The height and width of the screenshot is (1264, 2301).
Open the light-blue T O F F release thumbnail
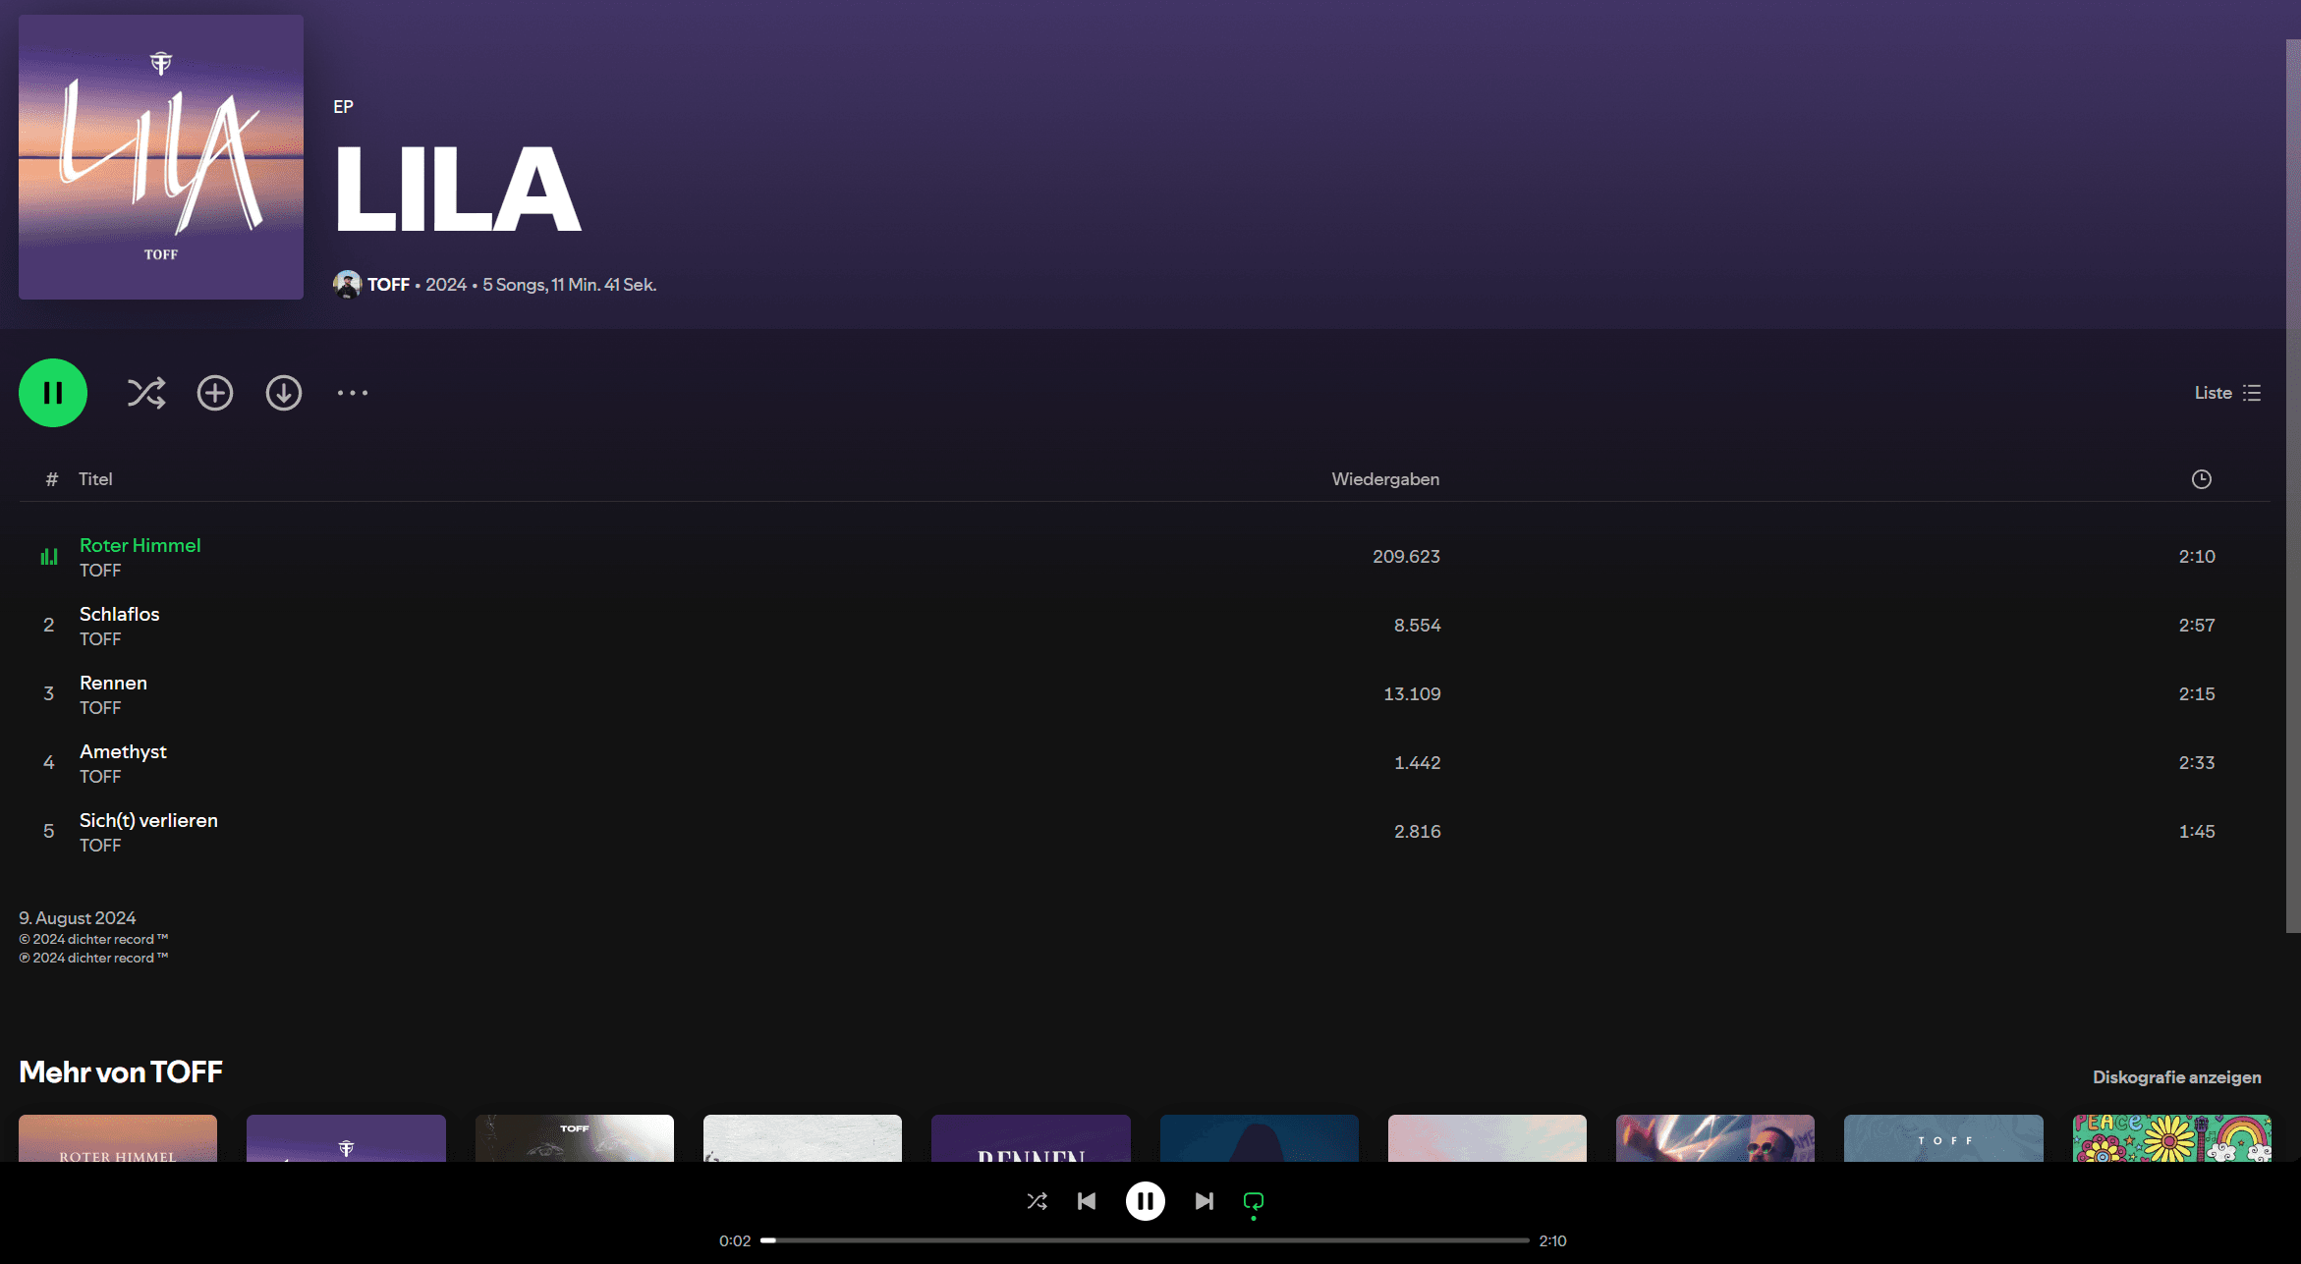tap(1943, 1138)
